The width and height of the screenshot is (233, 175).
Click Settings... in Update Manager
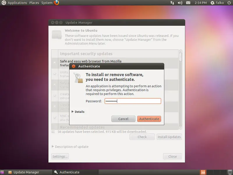(60, 157)
